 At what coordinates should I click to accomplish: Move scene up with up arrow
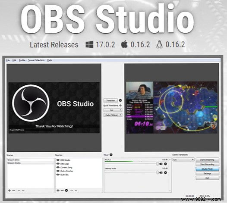[x=19, y=191]
